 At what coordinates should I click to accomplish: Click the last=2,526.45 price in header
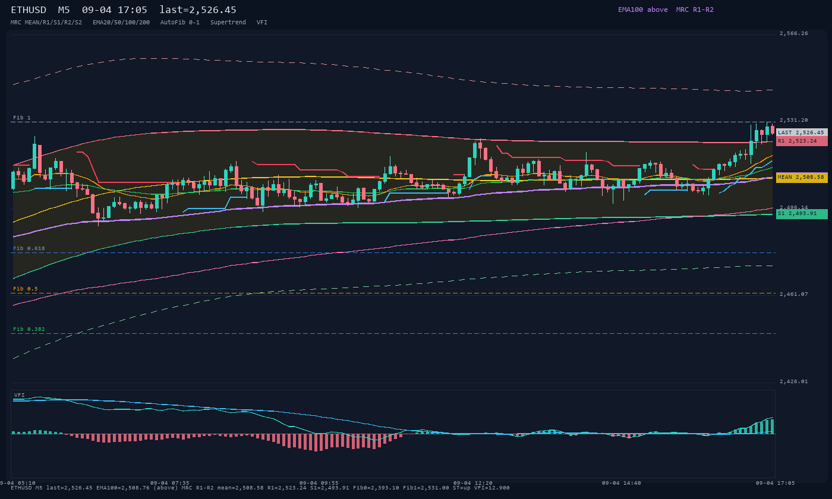click(x=198, y=10)
